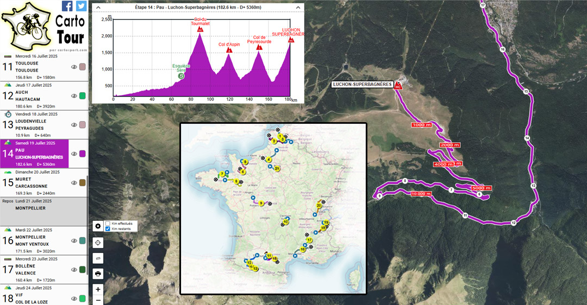
Task: Click the Esquièze-Sère sprint marker on profile
Action: tap(181, 75)
